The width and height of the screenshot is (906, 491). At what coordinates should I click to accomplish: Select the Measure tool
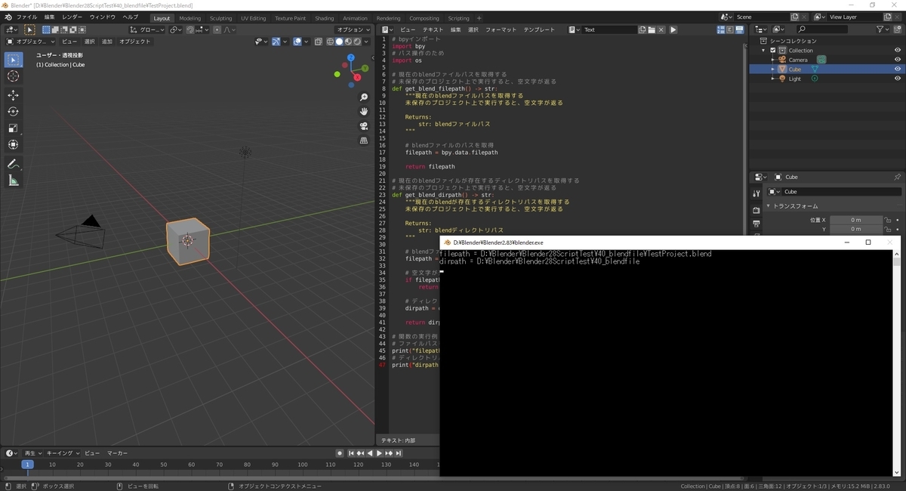click(14, 181)
